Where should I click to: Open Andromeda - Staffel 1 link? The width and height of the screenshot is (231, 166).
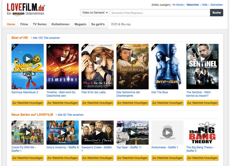pyautogui.click(x=164, y=147)
